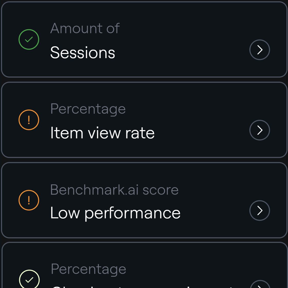288x288 pixels.
Task: Click the Item view rate label
Action: [x=103, y=133]
